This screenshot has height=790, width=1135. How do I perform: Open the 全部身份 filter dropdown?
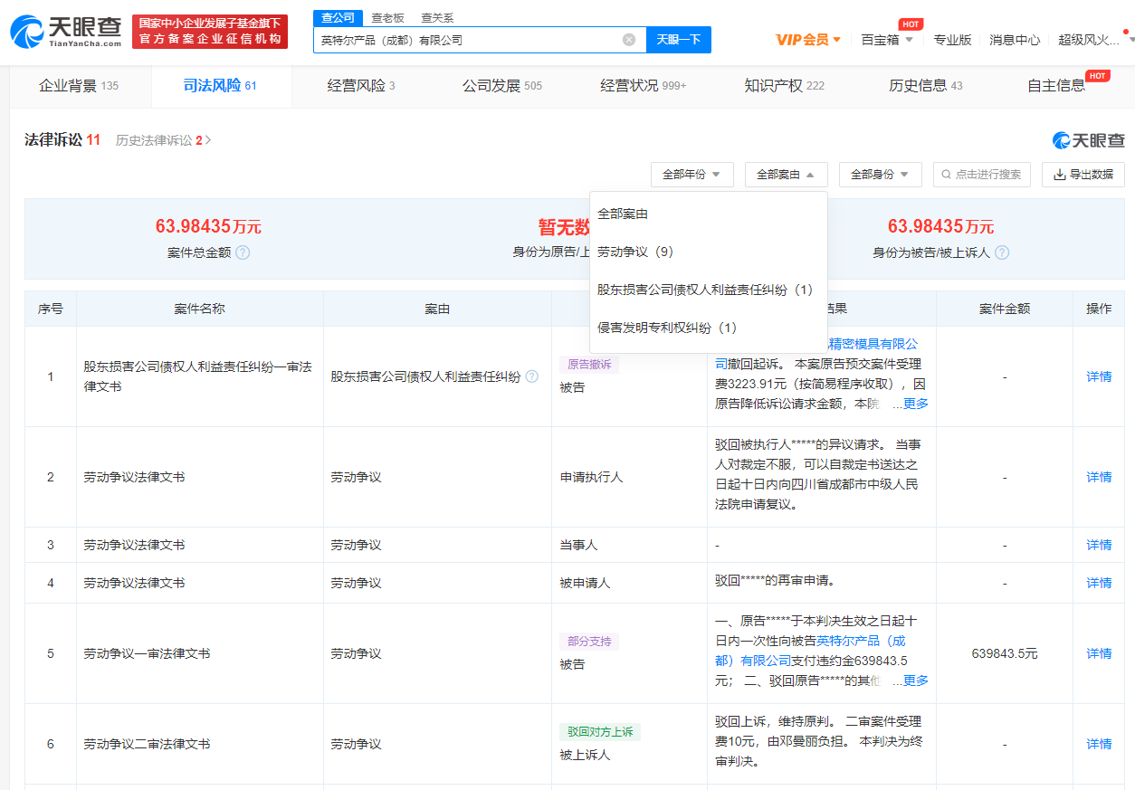click(880, 175)
